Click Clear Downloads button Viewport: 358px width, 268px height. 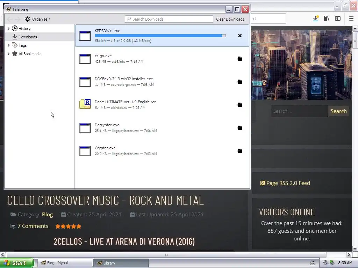coord(230,19)
